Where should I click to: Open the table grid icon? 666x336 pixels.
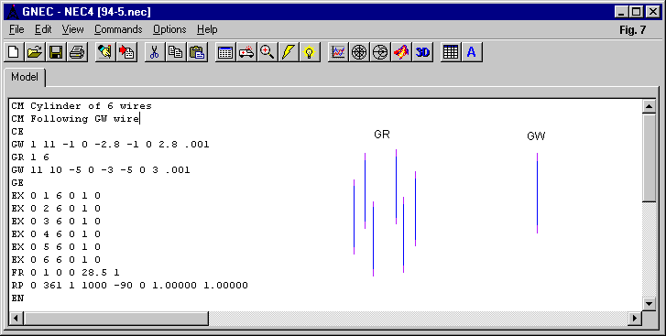[x=451, y=52]
